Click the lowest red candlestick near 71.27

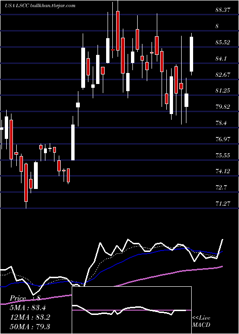tap(26, 183)
